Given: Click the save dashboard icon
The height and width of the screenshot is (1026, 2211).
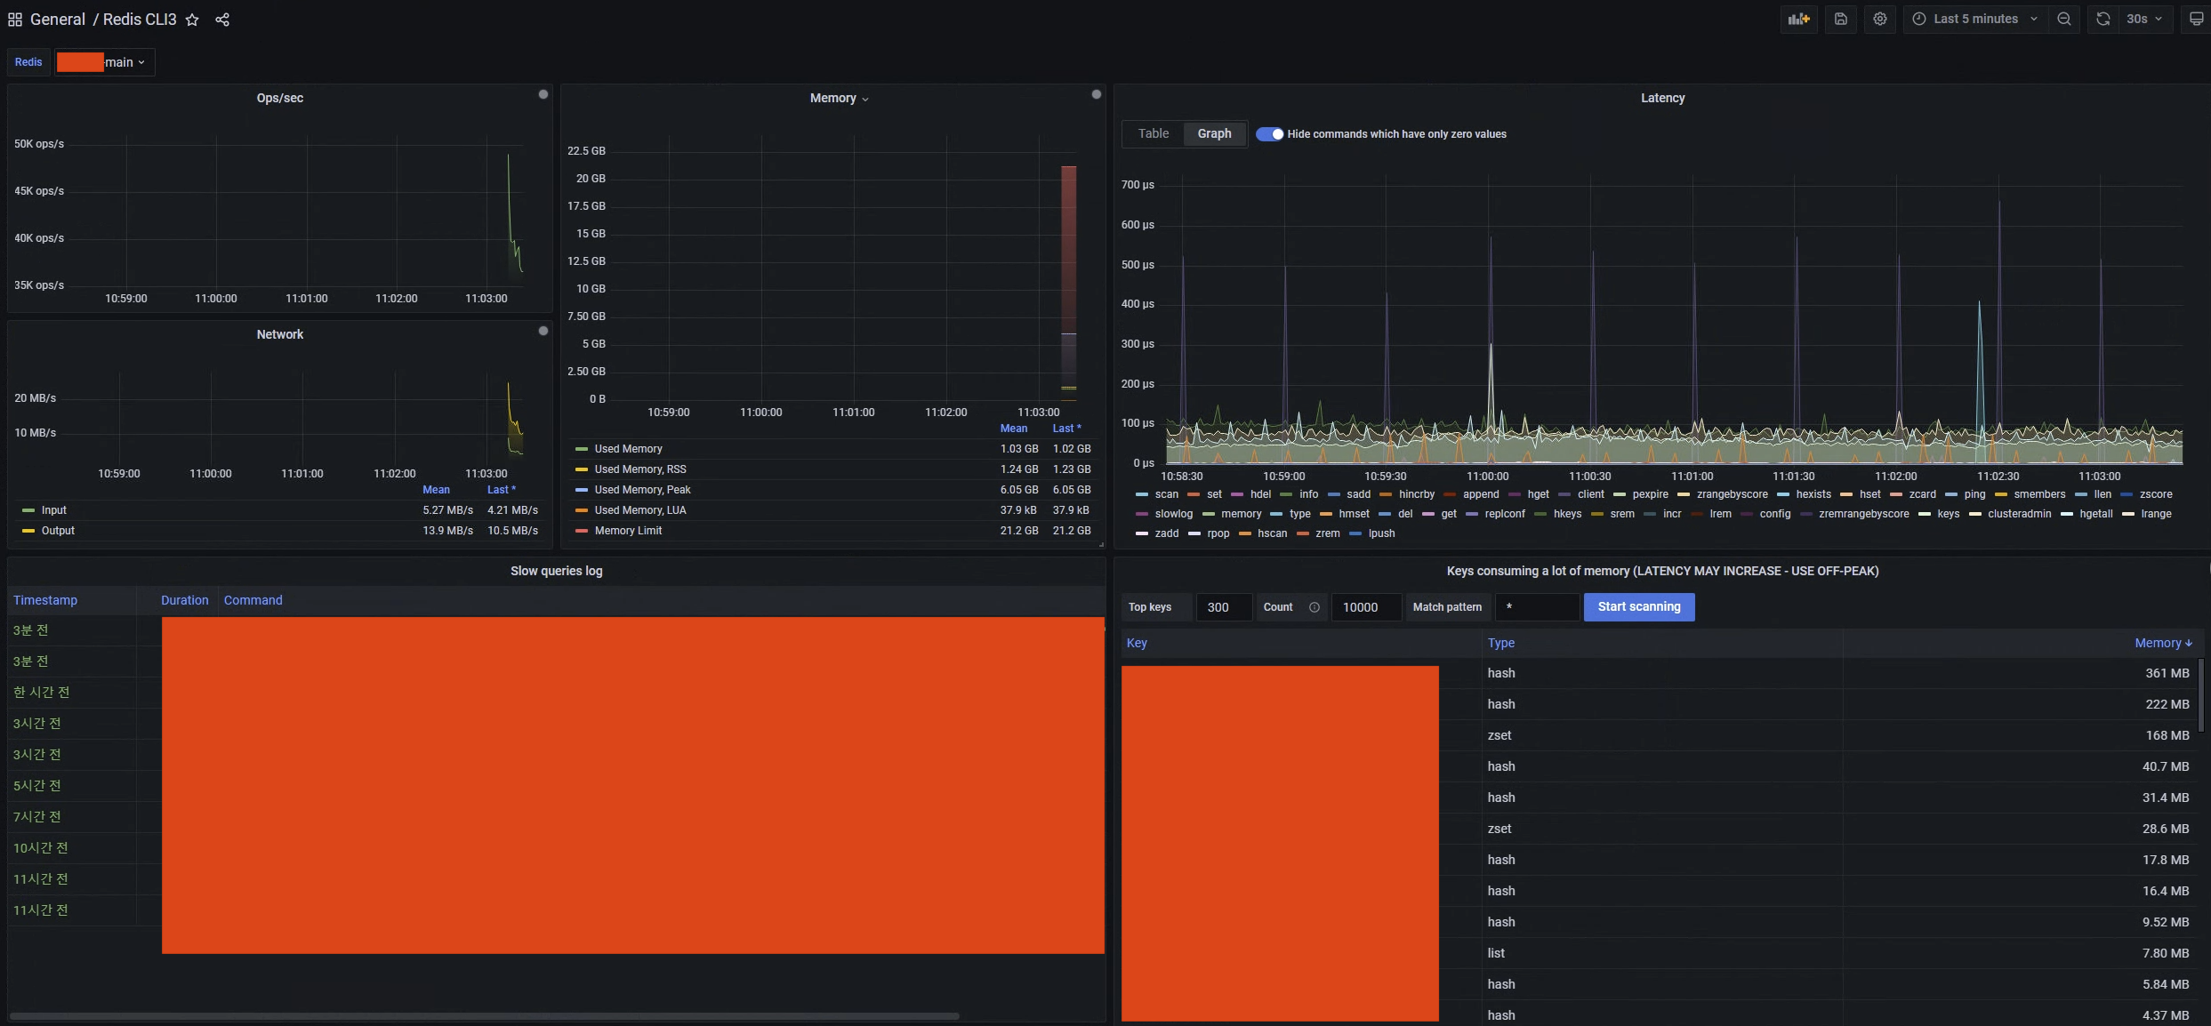Looking at the screenshot, I should (1841, 19).
